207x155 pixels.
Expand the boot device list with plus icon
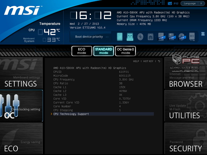203,34
